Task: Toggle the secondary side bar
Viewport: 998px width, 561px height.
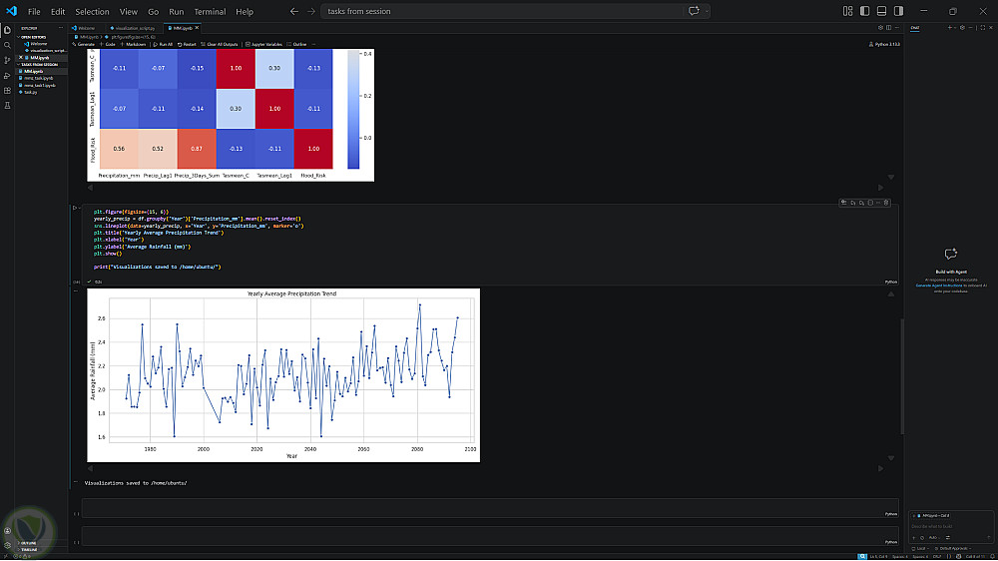Action: point(899,11)
